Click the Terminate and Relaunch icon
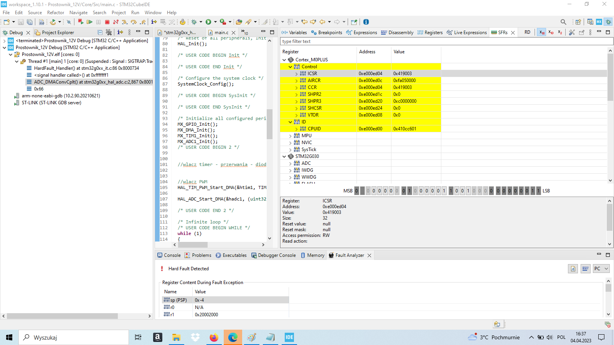This screenshot has width=614, height=345. [x=80, y=22]
